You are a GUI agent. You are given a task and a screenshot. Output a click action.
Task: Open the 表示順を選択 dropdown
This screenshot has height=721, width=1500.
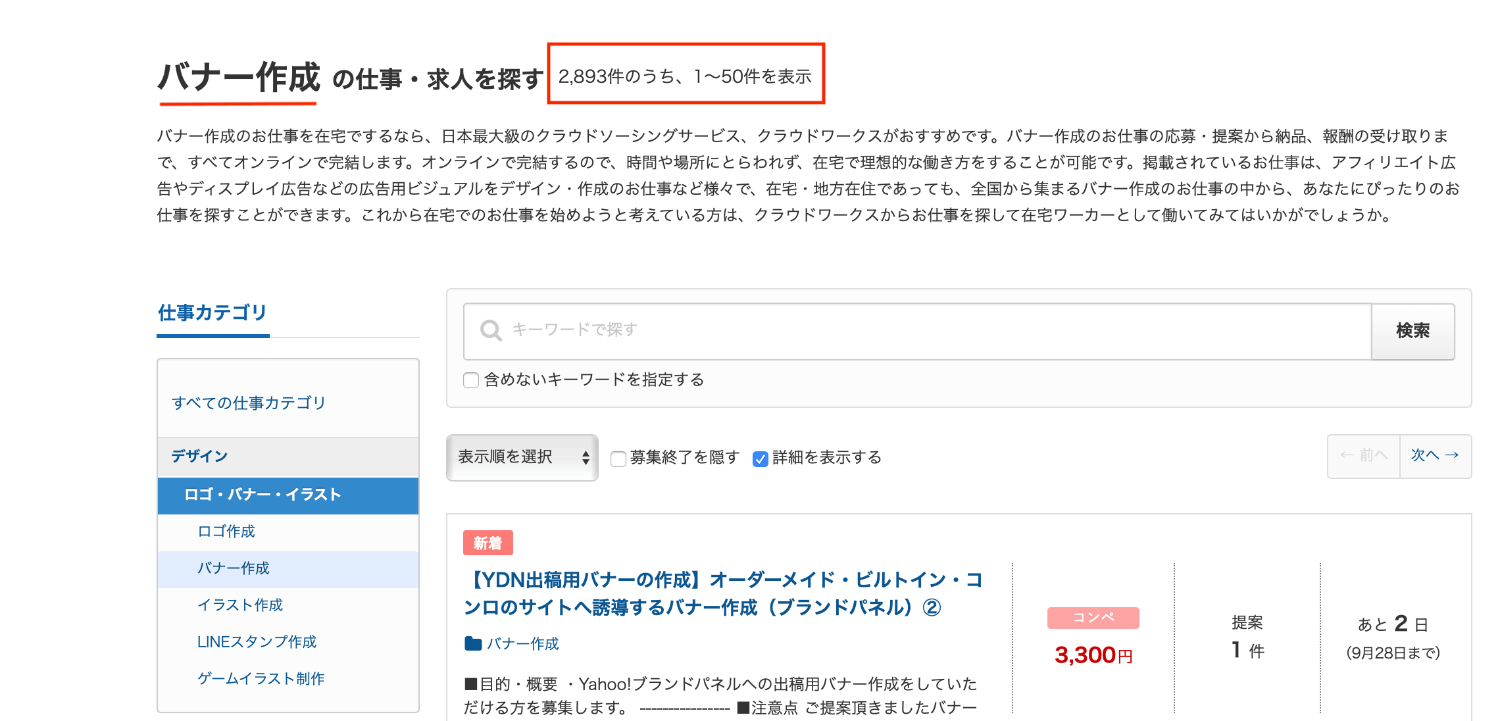coord(522,457)
